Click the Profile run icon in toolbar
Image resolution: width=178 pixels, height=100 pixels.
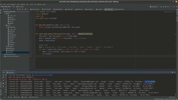168,7
